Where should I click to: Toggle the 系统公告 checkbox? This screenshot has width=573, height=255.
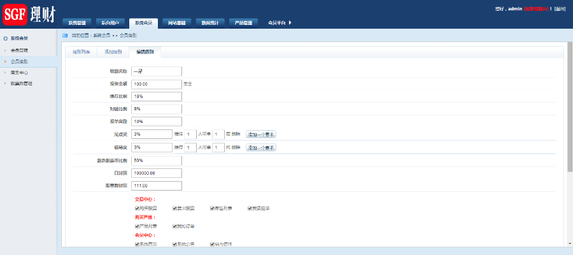pos(174,244)
